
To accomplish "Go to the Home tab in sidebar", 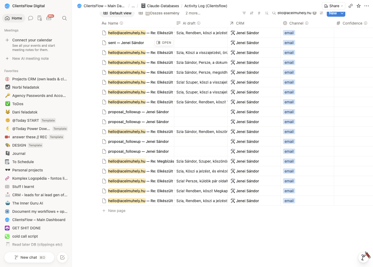I will 14,18.
